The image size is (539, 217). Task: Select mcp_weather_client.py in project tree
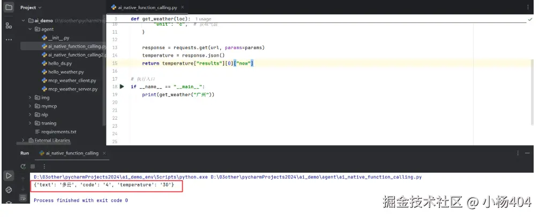pyautogui.click(x=72, y=81)
